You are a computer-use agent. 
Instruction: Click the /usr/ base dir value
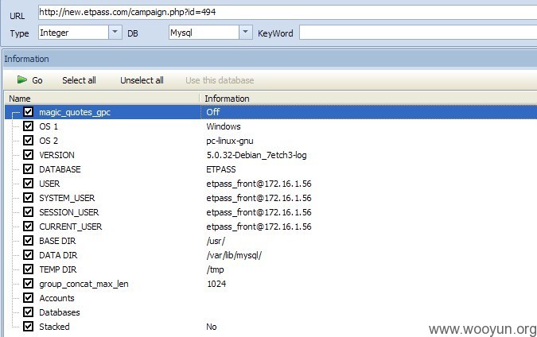(216, 241)
